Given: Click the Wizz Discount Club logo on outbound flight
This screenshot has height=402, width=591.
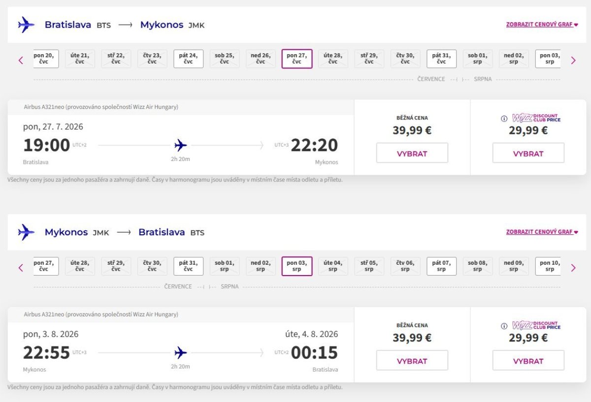Looking at the screenshot, I should [x=536, y=118].
